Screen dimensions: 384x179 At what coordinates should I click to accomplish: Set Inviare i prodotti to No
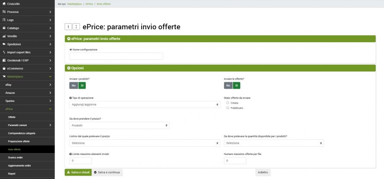pos(73,86)
